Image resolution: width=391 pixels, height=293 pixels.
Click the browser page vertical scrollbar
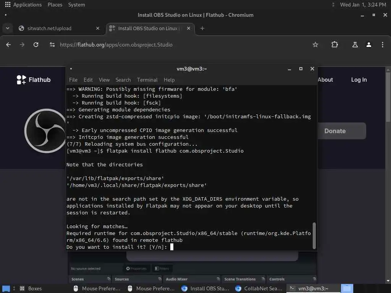tap(388, 97)
